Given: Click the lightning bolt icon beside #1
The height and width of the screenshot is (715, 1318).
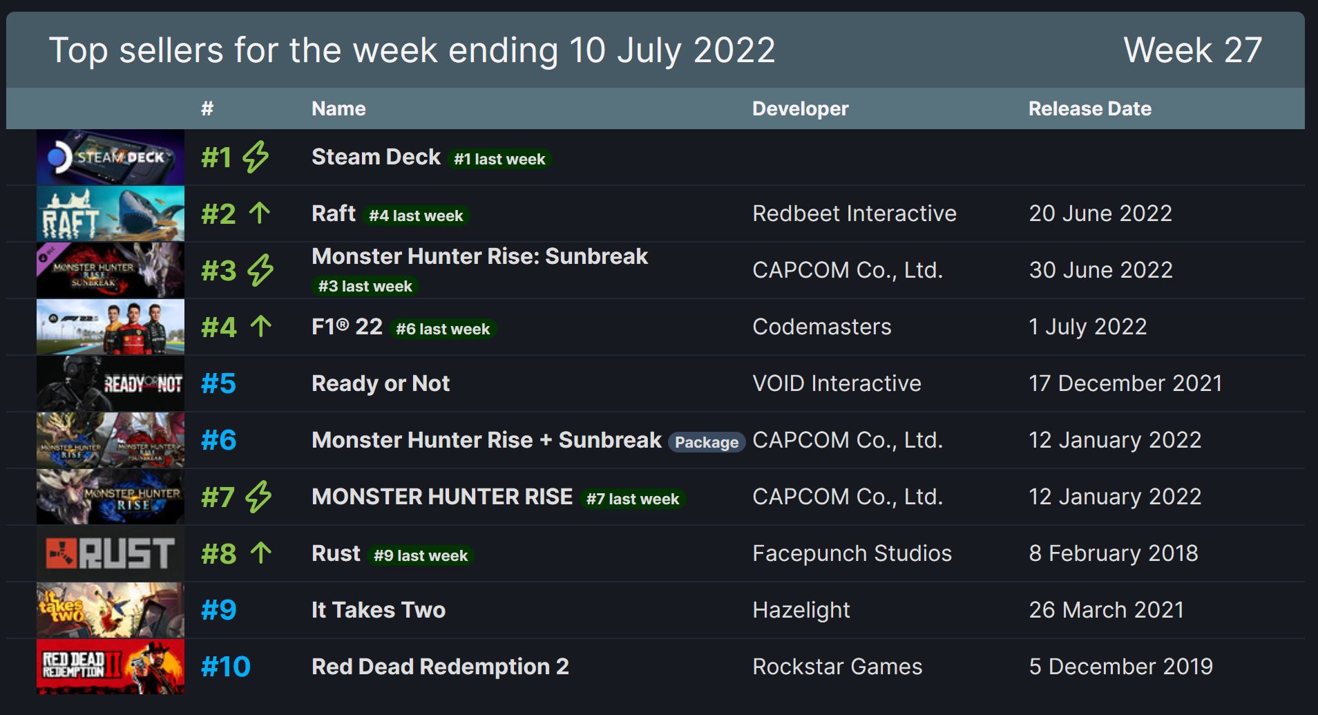Looking at the screenshot, I should point(256,157).
